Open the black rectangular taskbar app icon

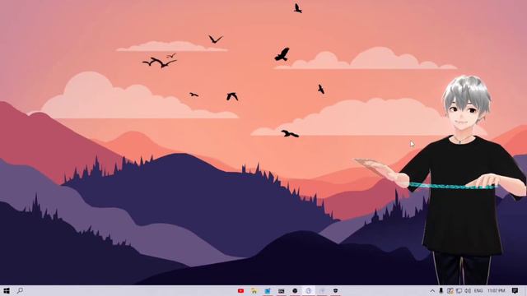[x=282, y=290]
